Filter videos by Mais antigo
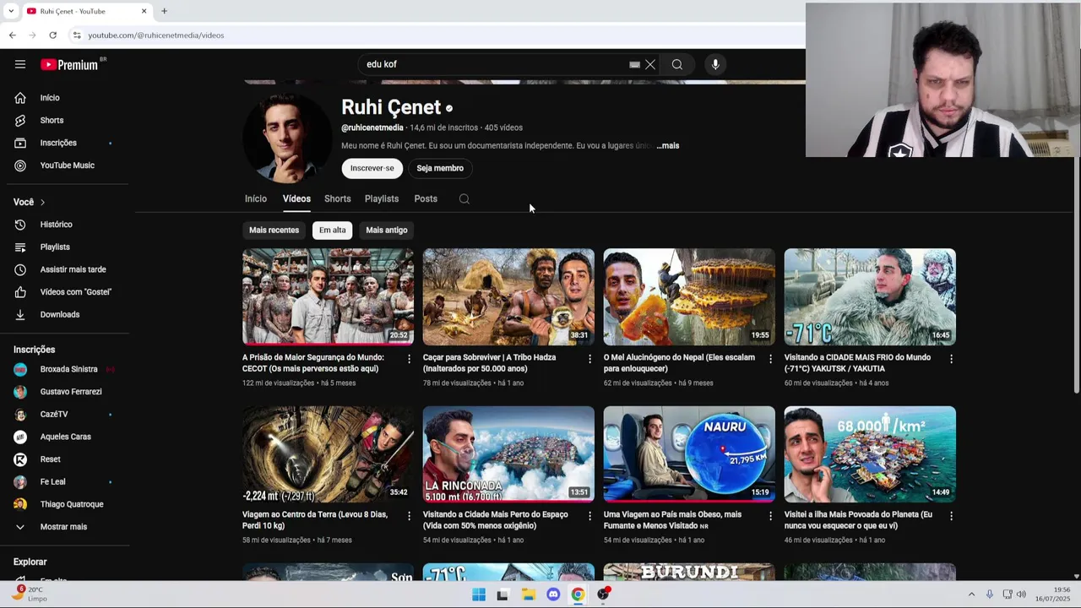This screenshot has width=1081, height=608. [x=387, y=231]
